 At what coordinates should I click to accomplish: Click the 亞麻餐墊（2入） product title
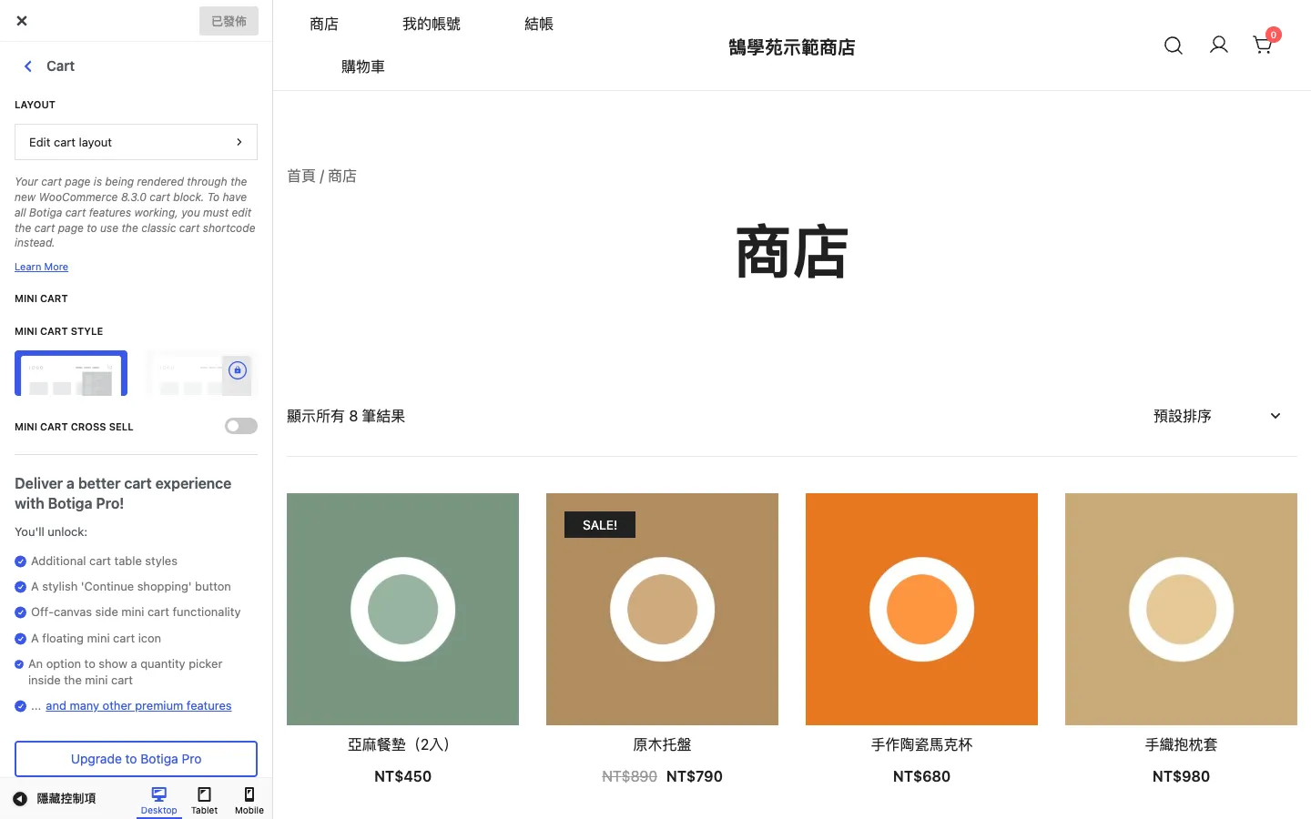402,744
